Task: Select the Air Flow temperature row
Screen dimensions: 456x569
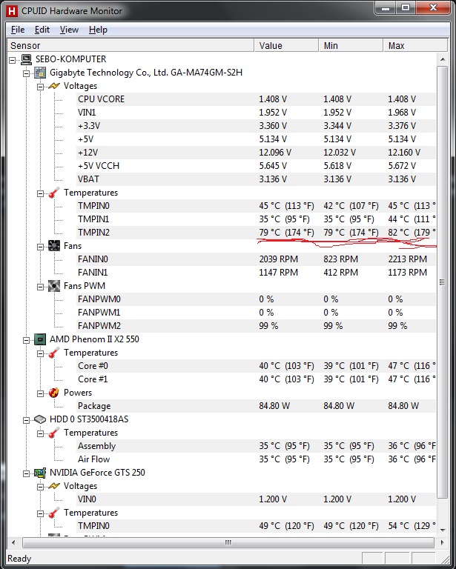Action: click(x=256, y=459)
